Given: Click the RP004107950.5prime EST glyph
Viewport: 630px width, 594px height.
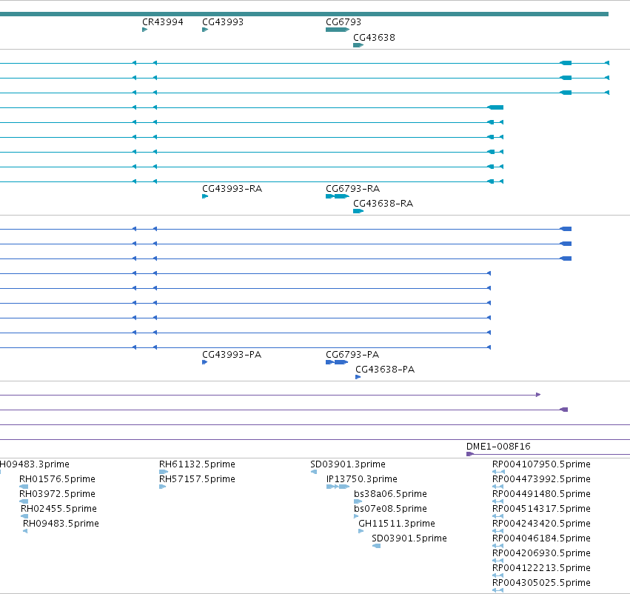Looking at the screenshot, I should pos(498,472).
